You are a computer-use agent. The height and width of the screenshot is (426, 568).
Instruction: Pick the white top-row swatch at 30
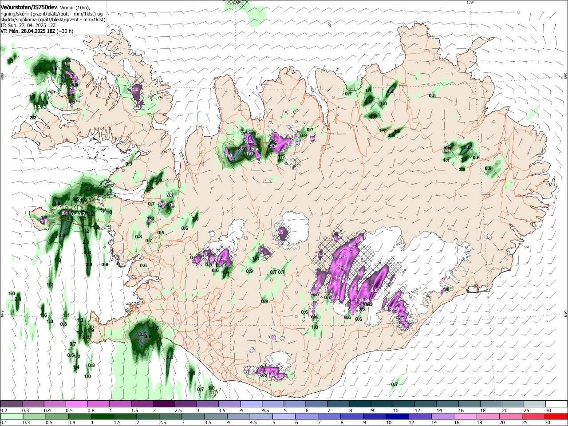tap(556, 404)
